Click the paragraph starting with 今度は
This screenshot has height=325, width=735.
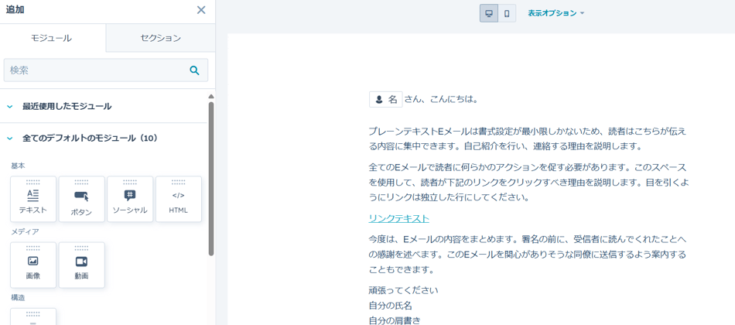tap(528, 255)
